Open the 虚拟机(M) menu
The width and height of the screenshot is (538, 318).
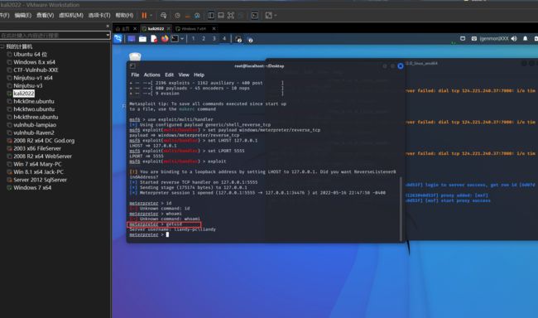71,16
